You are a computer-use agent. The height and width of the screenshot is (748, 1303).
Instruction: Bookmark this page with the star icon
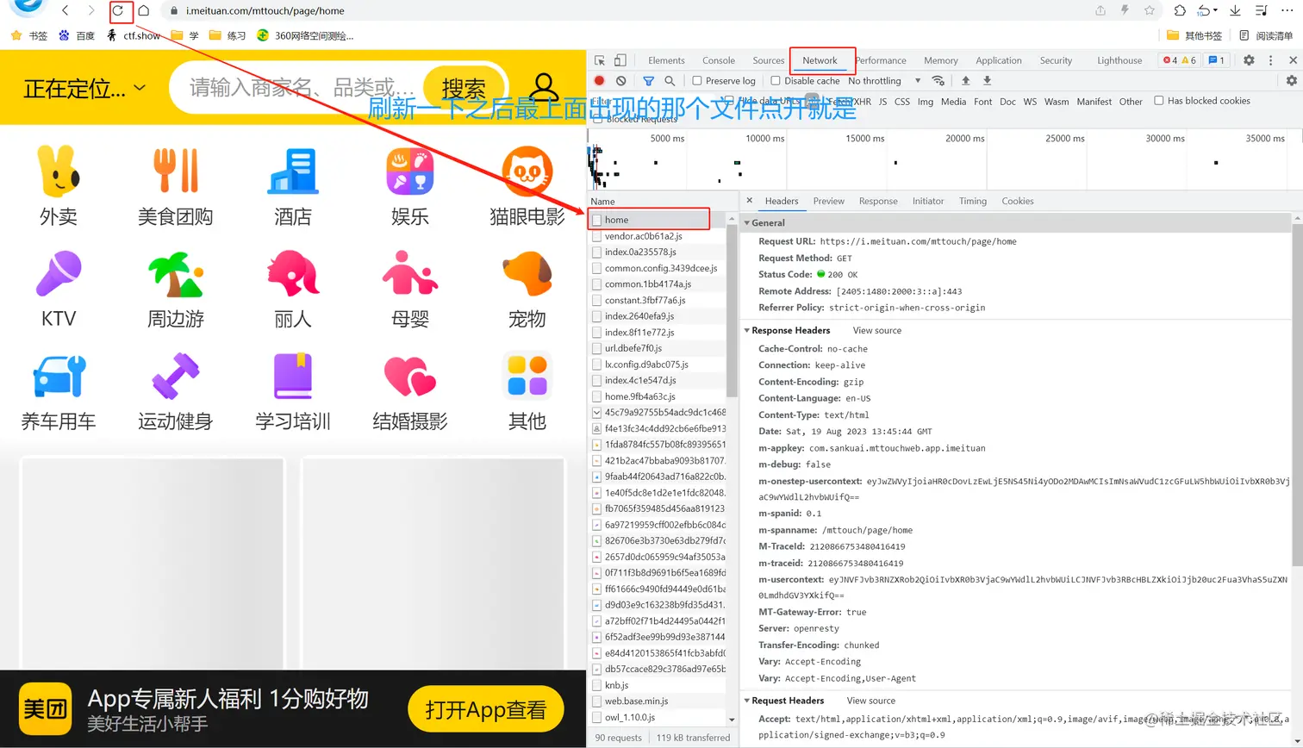pyautogui.click(x=1150, y=10)
